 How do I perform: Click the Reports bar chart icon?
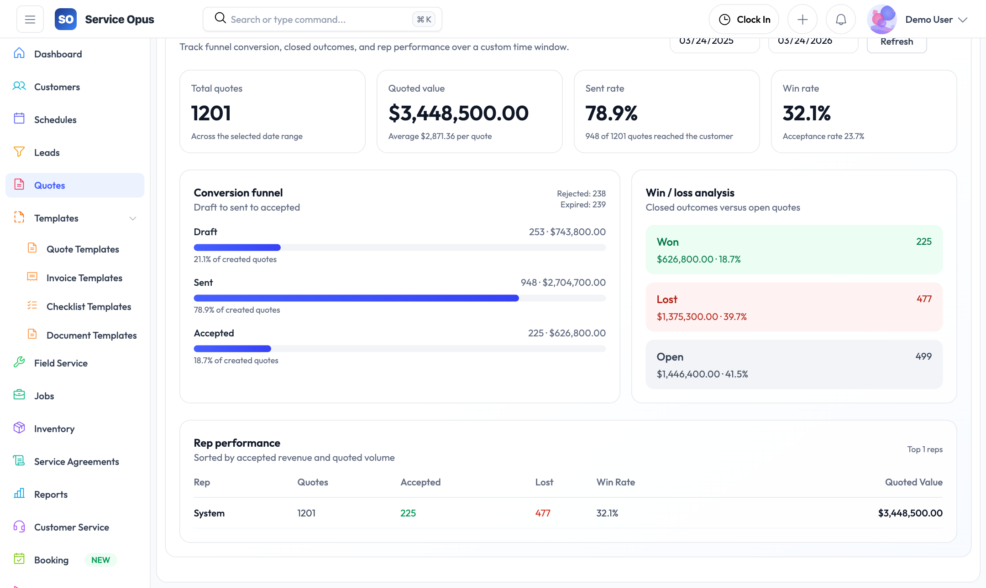coord(19,494)
